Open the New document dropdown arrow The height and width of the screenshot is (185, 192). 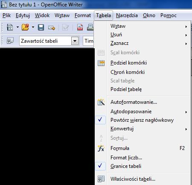[17, 27]
